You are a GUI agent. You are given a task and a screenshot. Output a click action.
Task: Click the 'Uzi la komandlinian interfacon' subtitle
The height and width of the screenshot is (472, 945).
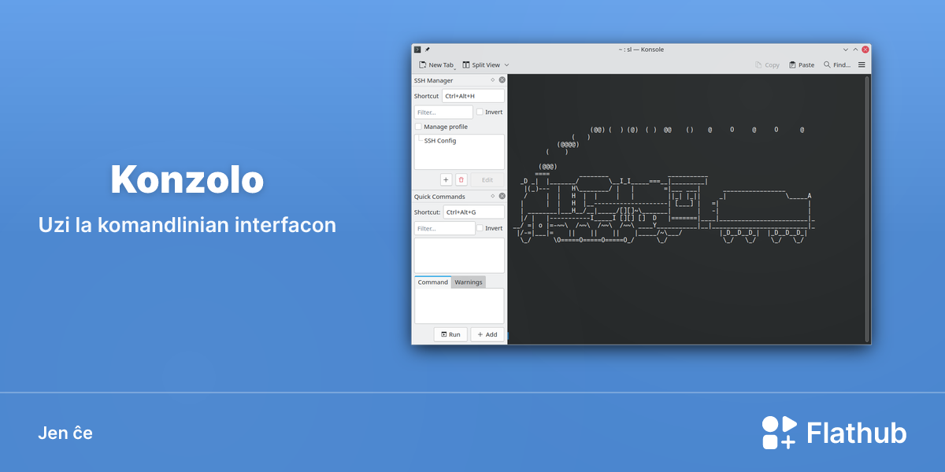tap(187, 225)
